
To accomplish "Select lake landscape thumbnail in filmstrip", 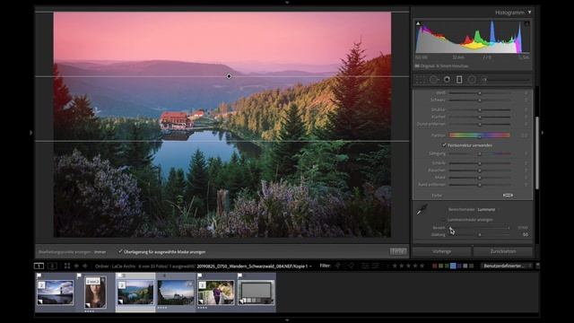I will pos(135,292).
